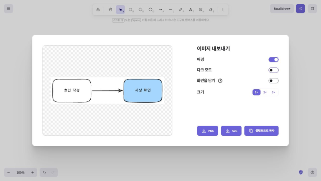Select the Eraser tool
321x181 pixels.
211,10
